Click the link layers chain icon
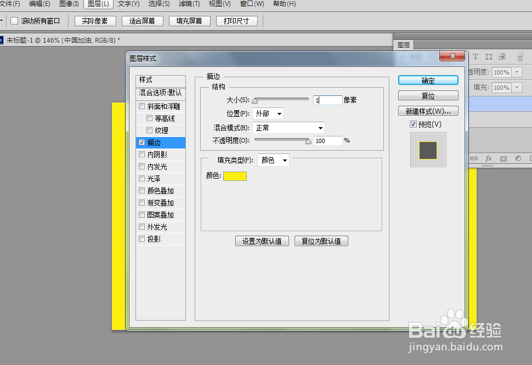This screenshot has width=532, height=365. tap(474, 158)
